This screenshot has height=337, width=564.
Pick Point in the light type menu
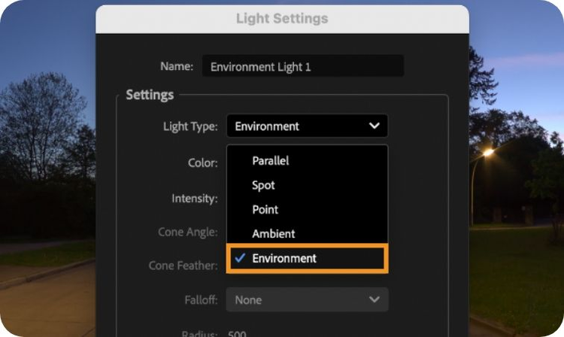265,209
